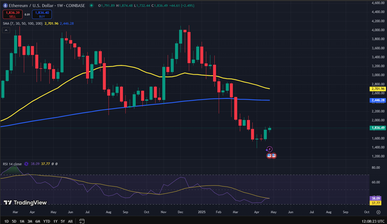The image size is (387, 224).
Task: Click the 2,000.00 price scale label
Action: click(379, 120)
